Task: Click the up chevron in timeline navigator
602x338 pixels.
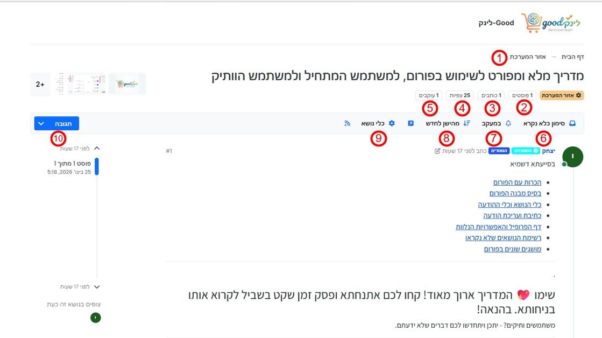Action: [x=97, y=148]
